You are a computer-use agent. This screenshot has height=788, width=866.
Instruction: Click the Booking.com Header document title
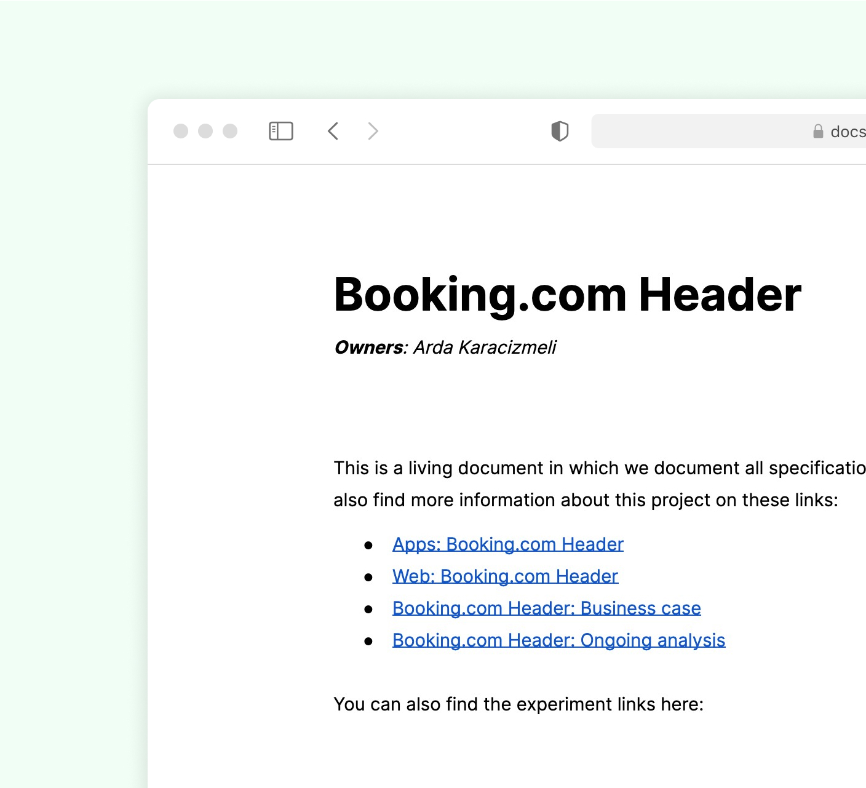[568, 295]
